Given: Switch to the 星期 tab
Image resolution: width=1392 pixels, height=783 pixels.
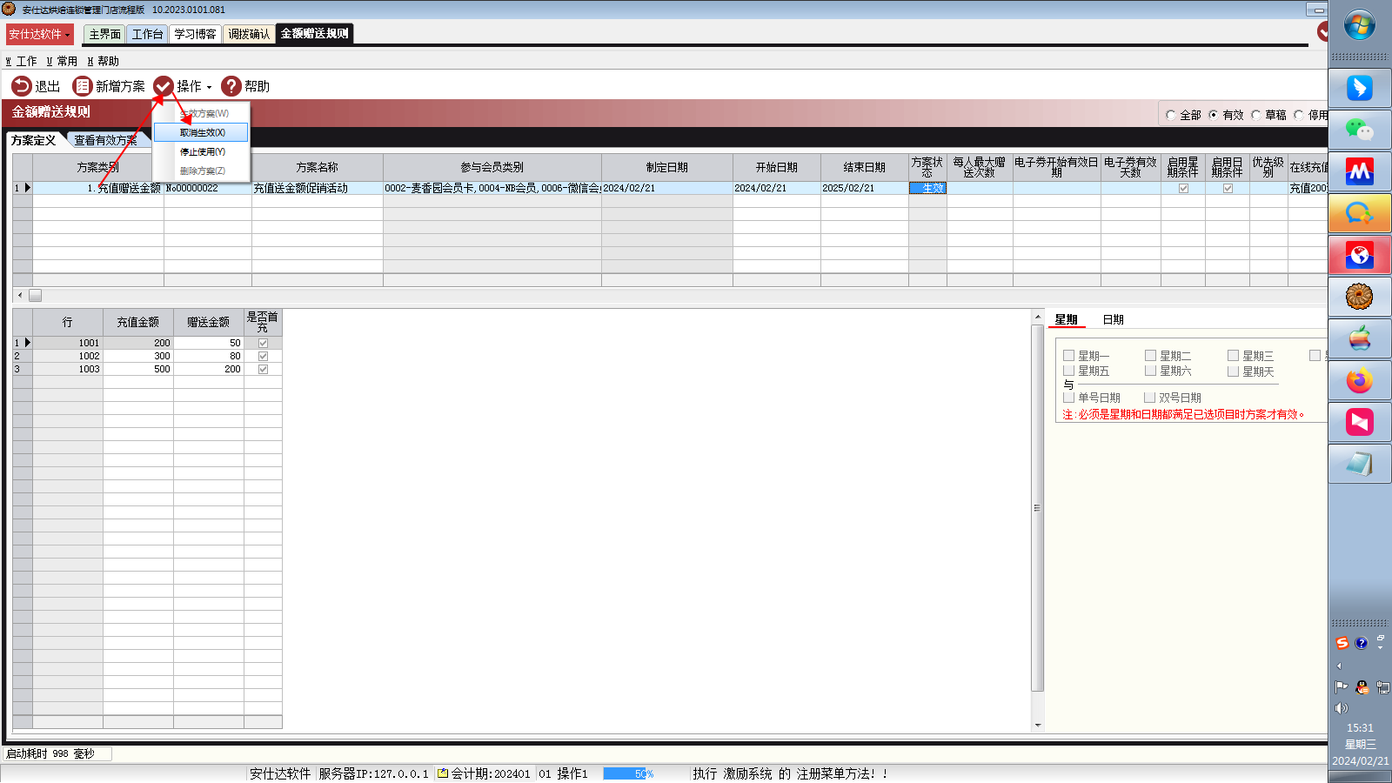Looking at the screenshot, I should pyautogui.click(x=1066, y=319).
